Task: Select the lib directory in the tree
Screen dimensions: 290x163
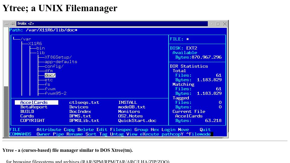Action: (x=40, y=53)
